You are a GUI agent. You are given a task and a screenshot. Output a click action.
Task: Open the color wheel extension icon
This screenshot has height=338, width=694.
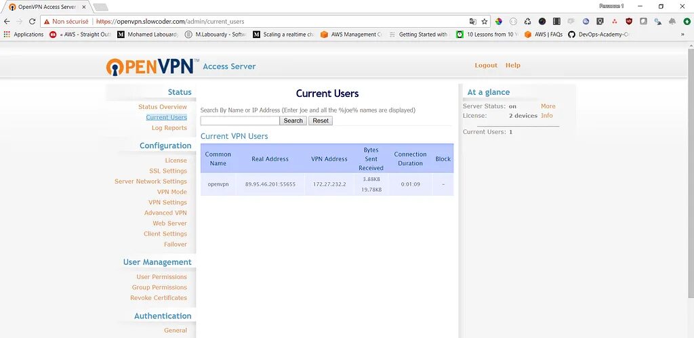(499, 21)
